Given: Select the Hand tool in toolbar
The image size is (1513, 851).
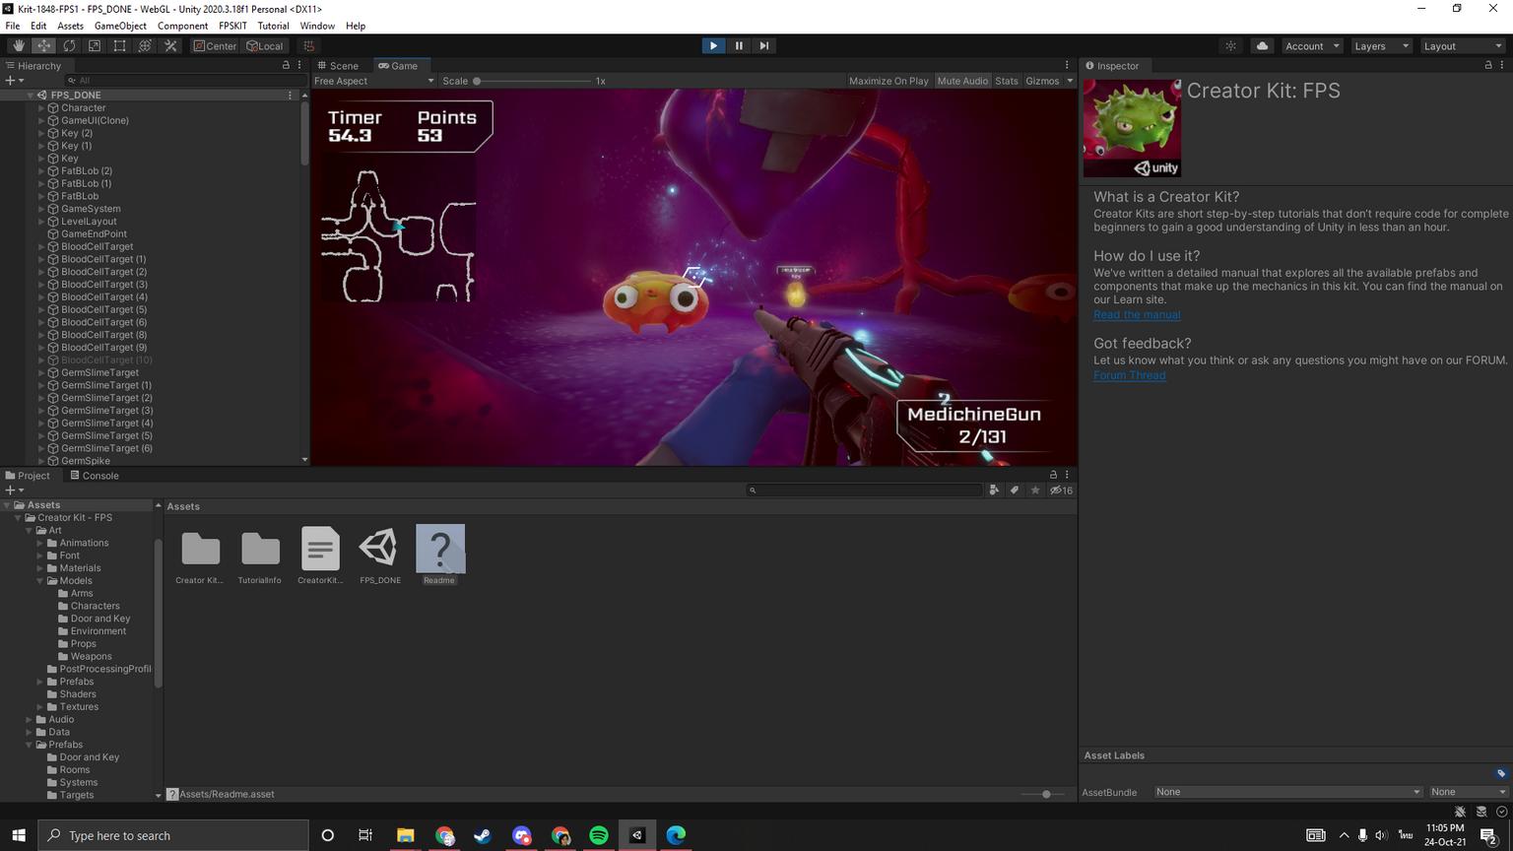Looking at the screenshot, I should point(18,46).
